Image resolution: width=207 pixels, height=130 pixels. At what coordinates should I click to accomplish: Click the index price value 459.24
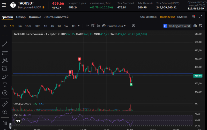pos(73,7)
